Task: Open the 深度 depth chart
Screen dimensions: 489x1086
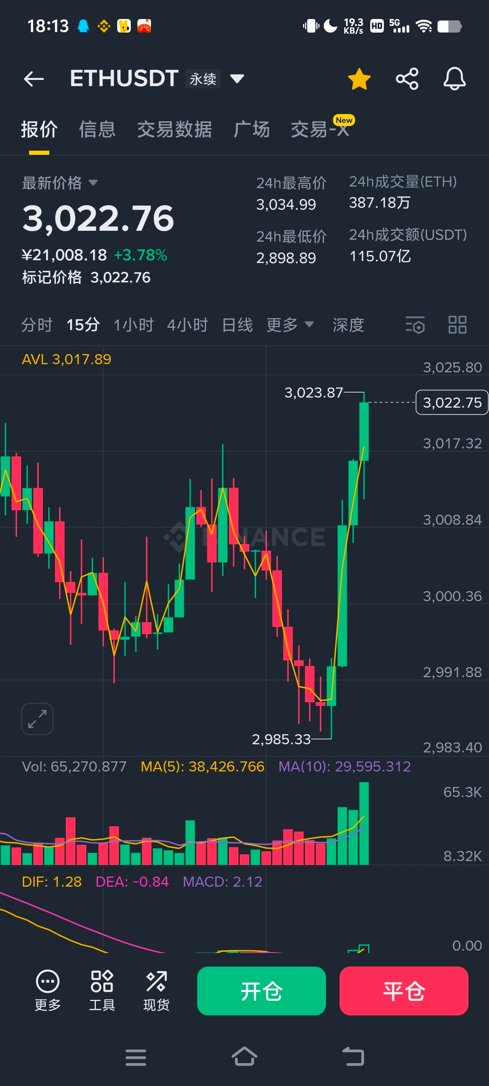Action: click(x=348, y=325)
